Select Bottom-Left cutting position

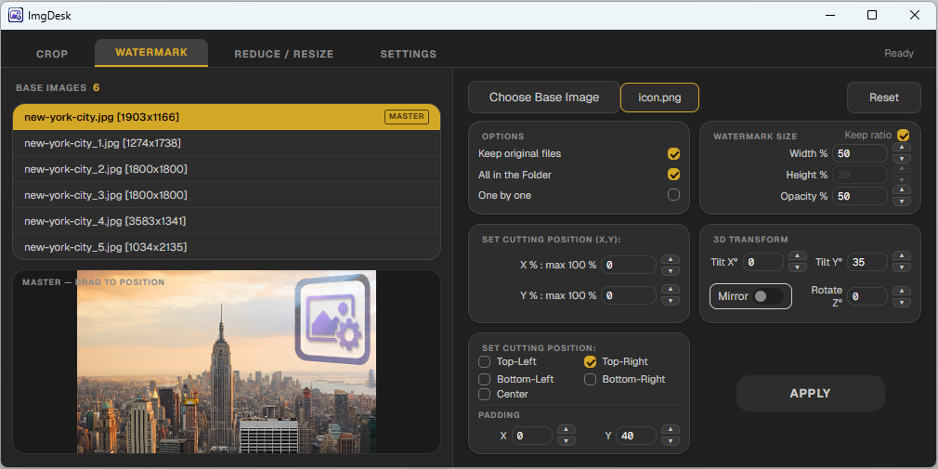[485, 379]
